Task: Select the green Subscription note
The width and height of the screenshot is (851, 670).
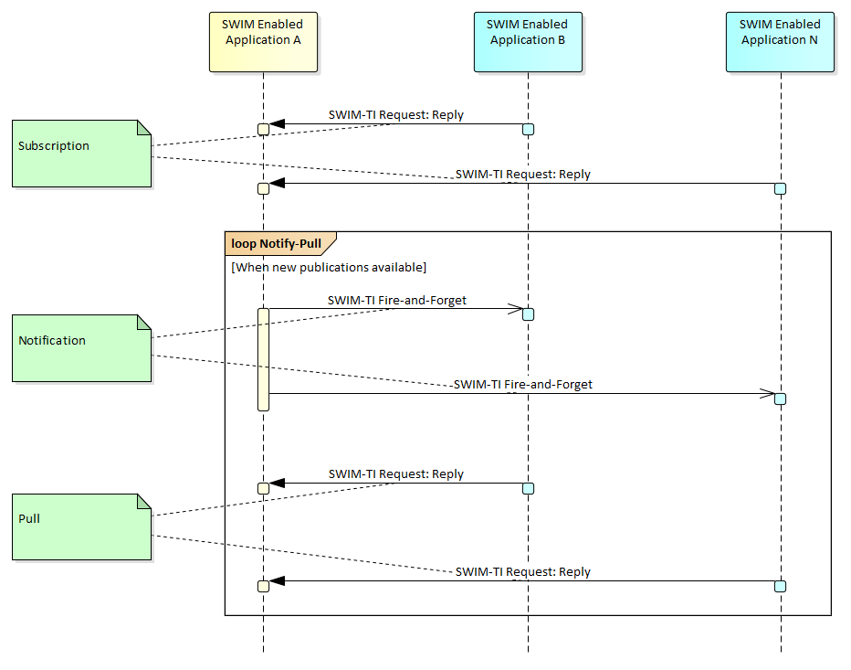Action: click(x=81, y=154)
